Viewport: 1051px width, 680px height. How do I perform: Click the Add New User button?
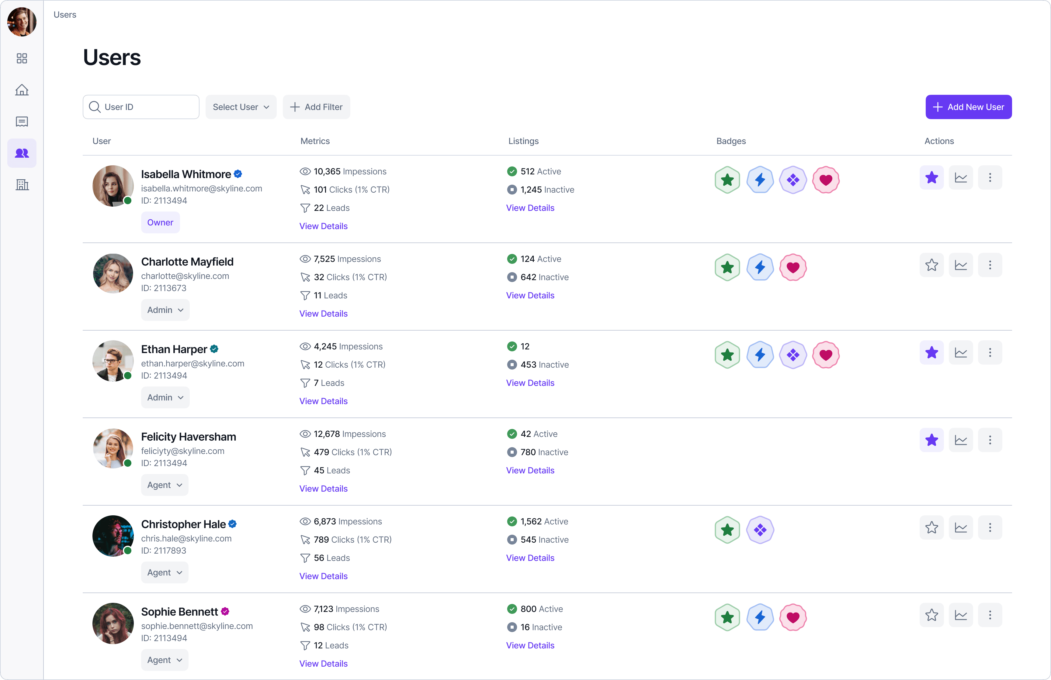[968, 107]
